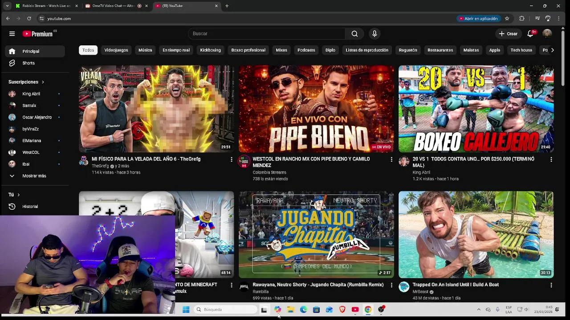Viewport: 570px width, 320px height.
Task: Open the notifications bell
Action: coord(530,34)
